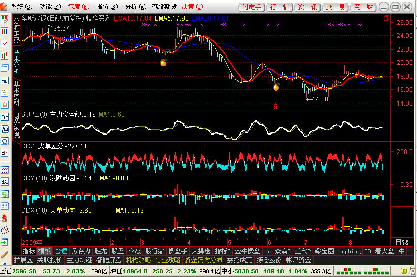This screenshot has width=417, height=277.
Task: Click the green arrow export icon
Action: click(5, 242)
